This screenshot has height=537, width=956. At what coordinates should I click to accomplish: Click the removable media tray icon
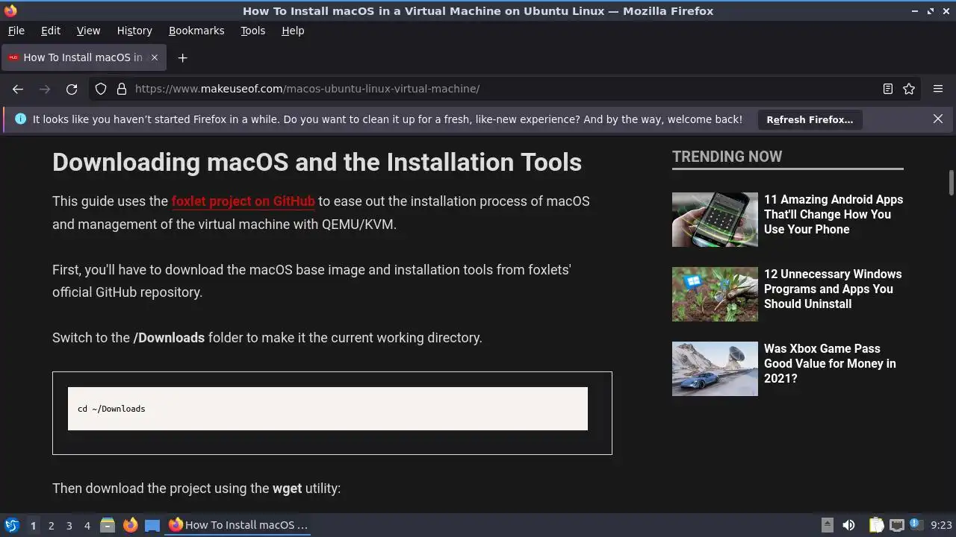(827, 525)
